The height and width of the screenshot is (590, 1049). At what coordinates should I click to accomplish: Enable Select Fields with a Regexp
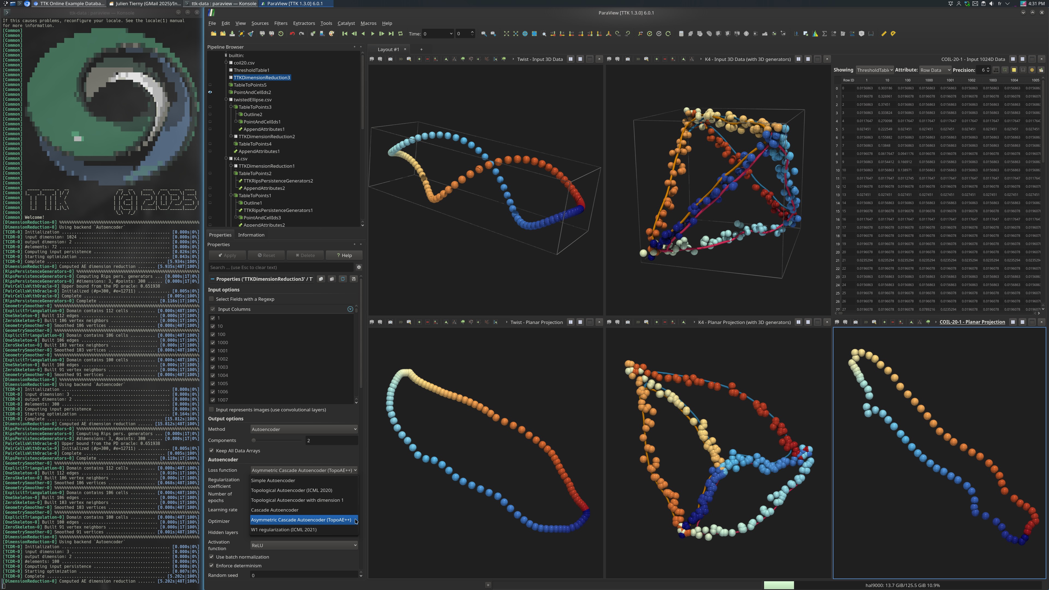(211, 299)
